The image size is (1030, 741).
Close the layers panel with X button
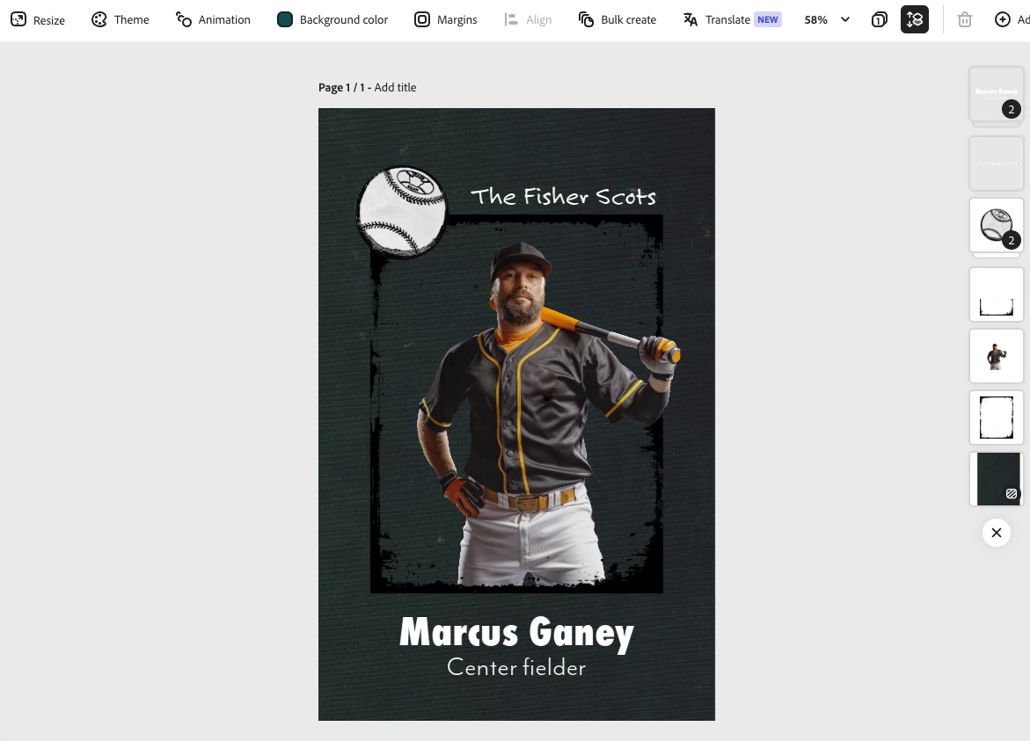click(997, 533)
